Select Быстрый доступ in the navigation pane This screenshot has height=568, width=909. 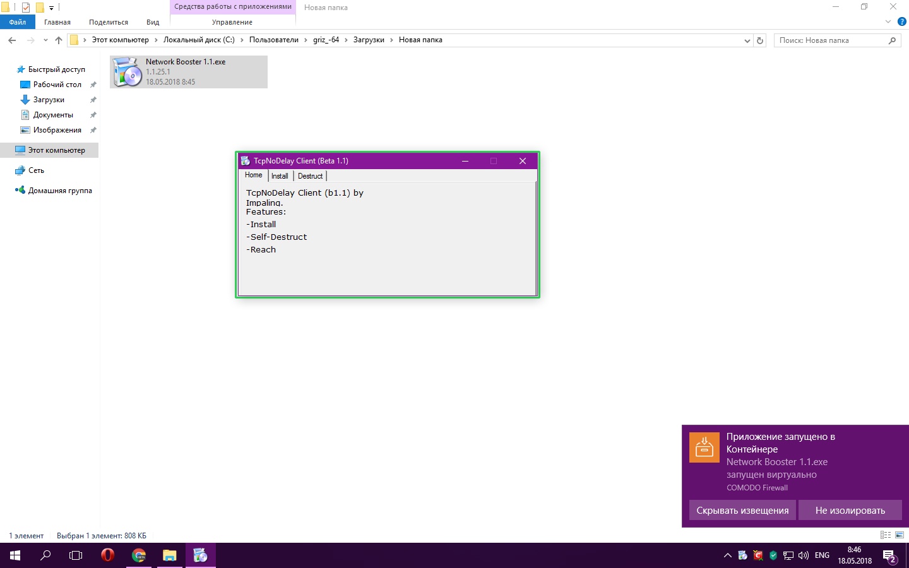point(56,69)
